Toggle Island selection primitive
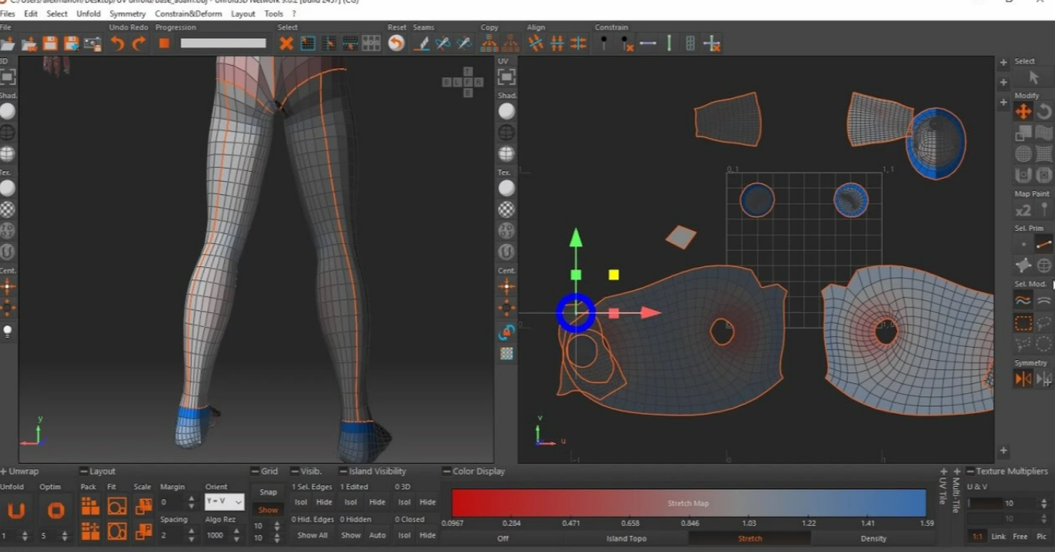The image size is (1055, 552). coord(1044,266)
